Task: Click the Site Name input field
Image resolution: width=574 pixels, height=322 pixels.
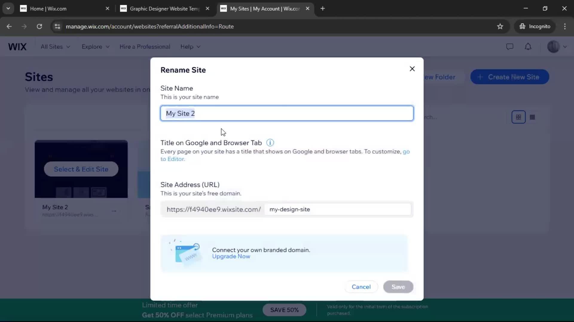Action: pos(287,113)
